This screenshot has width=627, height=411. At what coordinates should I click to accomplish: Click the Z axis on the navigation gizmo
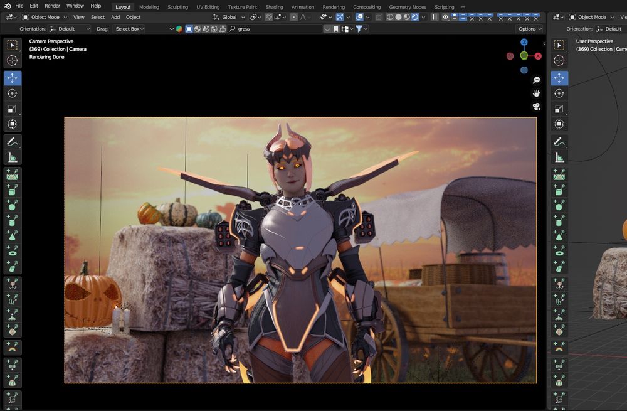tap(524, 42)
